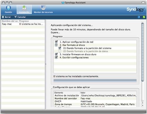Click the green info icon

144,17
